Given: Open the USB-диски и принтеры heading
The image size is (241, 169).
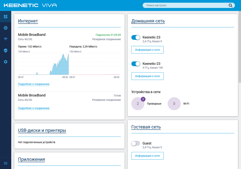Looking at the screenshot, I should tap(42, 130).
